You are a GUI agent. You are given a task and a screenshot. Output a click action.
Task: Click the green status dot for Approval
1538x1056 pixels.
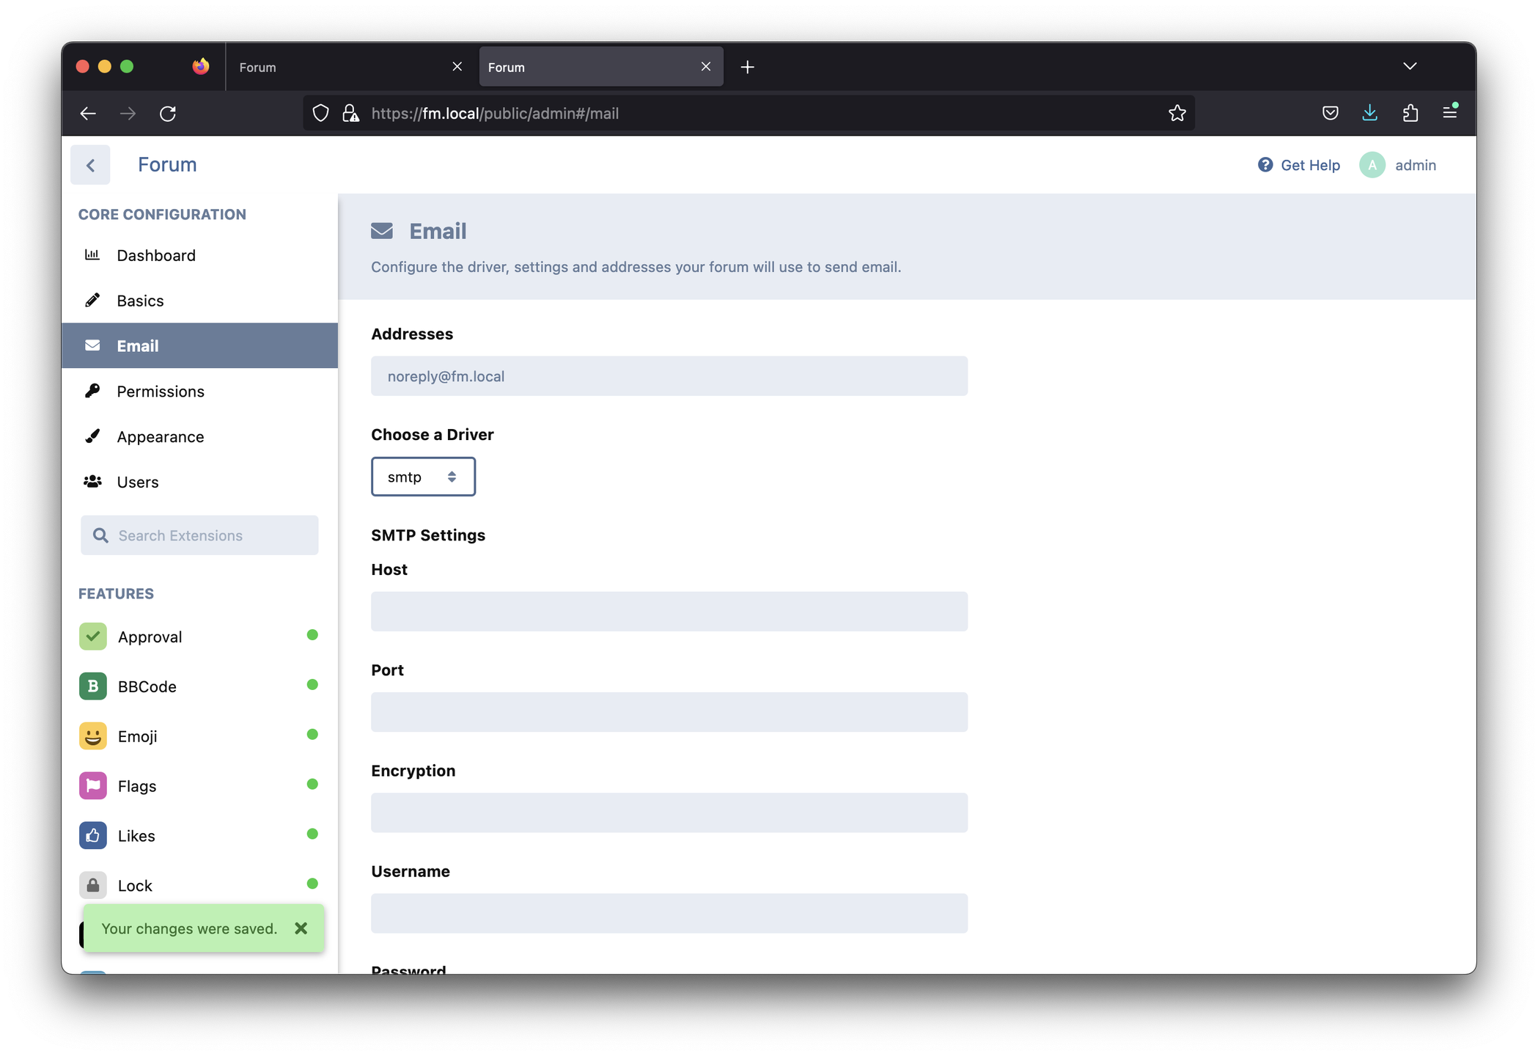tap(312, 635)
